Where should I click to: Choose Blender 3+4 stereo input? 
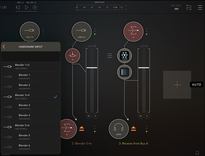pos(31,97)
